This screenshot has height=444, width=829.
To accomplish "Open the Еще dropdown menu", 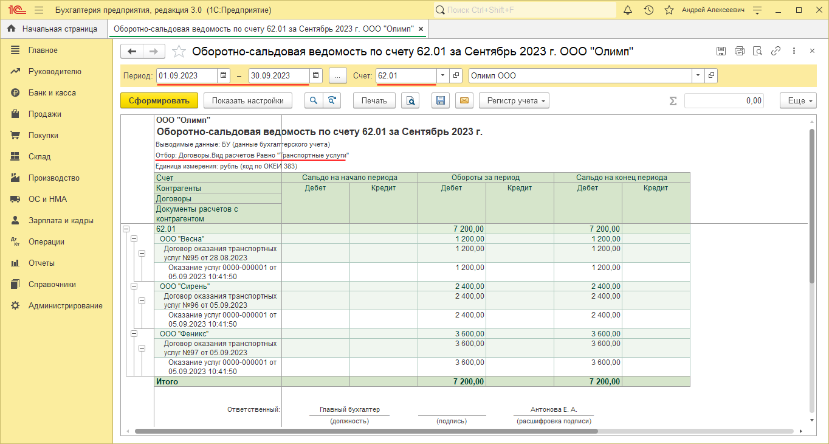I will tap(799, 101).
